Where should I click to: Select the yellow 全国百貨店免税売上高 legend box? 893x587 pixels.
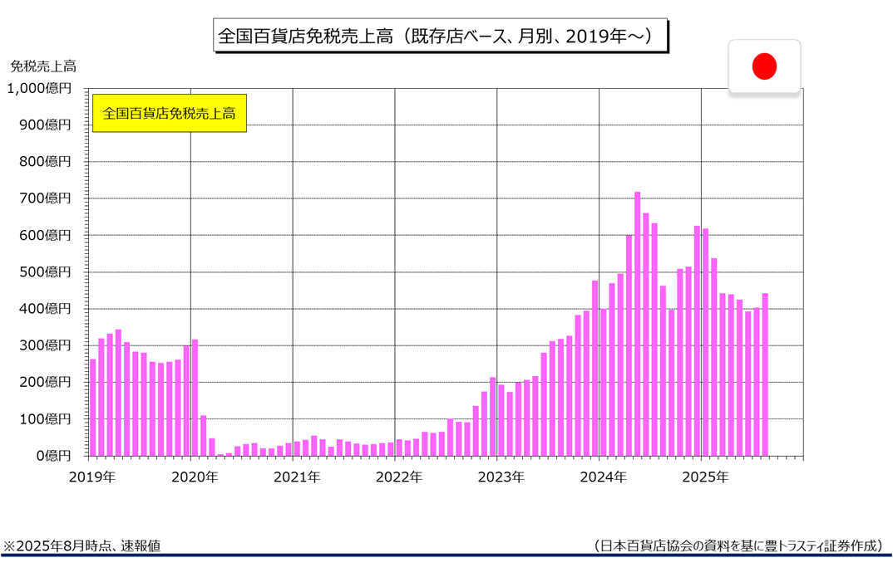[x=169, y=113]
